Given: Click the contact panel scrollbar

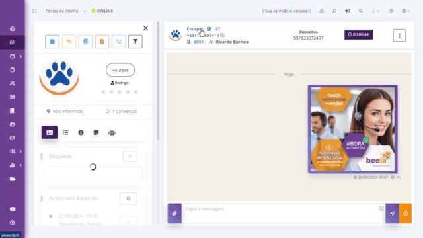Looking at the screenshot, I should pos(158,81).
